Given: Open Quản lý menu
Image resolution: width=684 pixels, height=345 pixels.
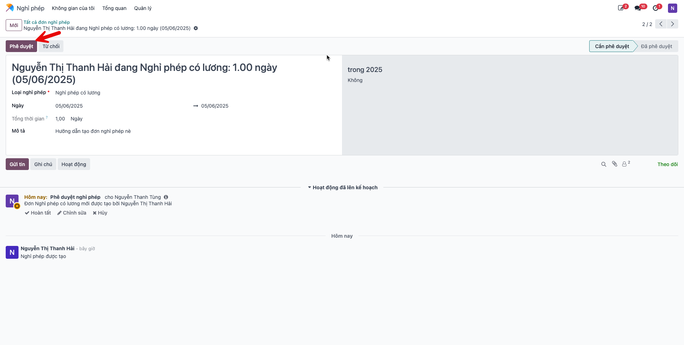Looking at the screenshot, I should point(143,8).
